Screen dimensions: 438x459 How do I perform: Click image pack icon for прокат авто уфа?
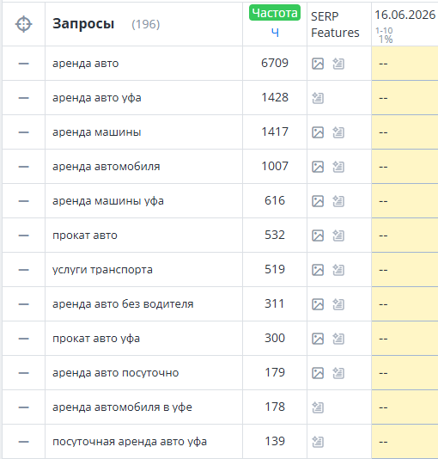point(318,339)
